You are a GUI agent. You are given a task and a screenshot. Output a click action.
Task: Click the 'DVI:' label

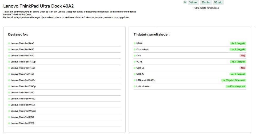(138, 56)
